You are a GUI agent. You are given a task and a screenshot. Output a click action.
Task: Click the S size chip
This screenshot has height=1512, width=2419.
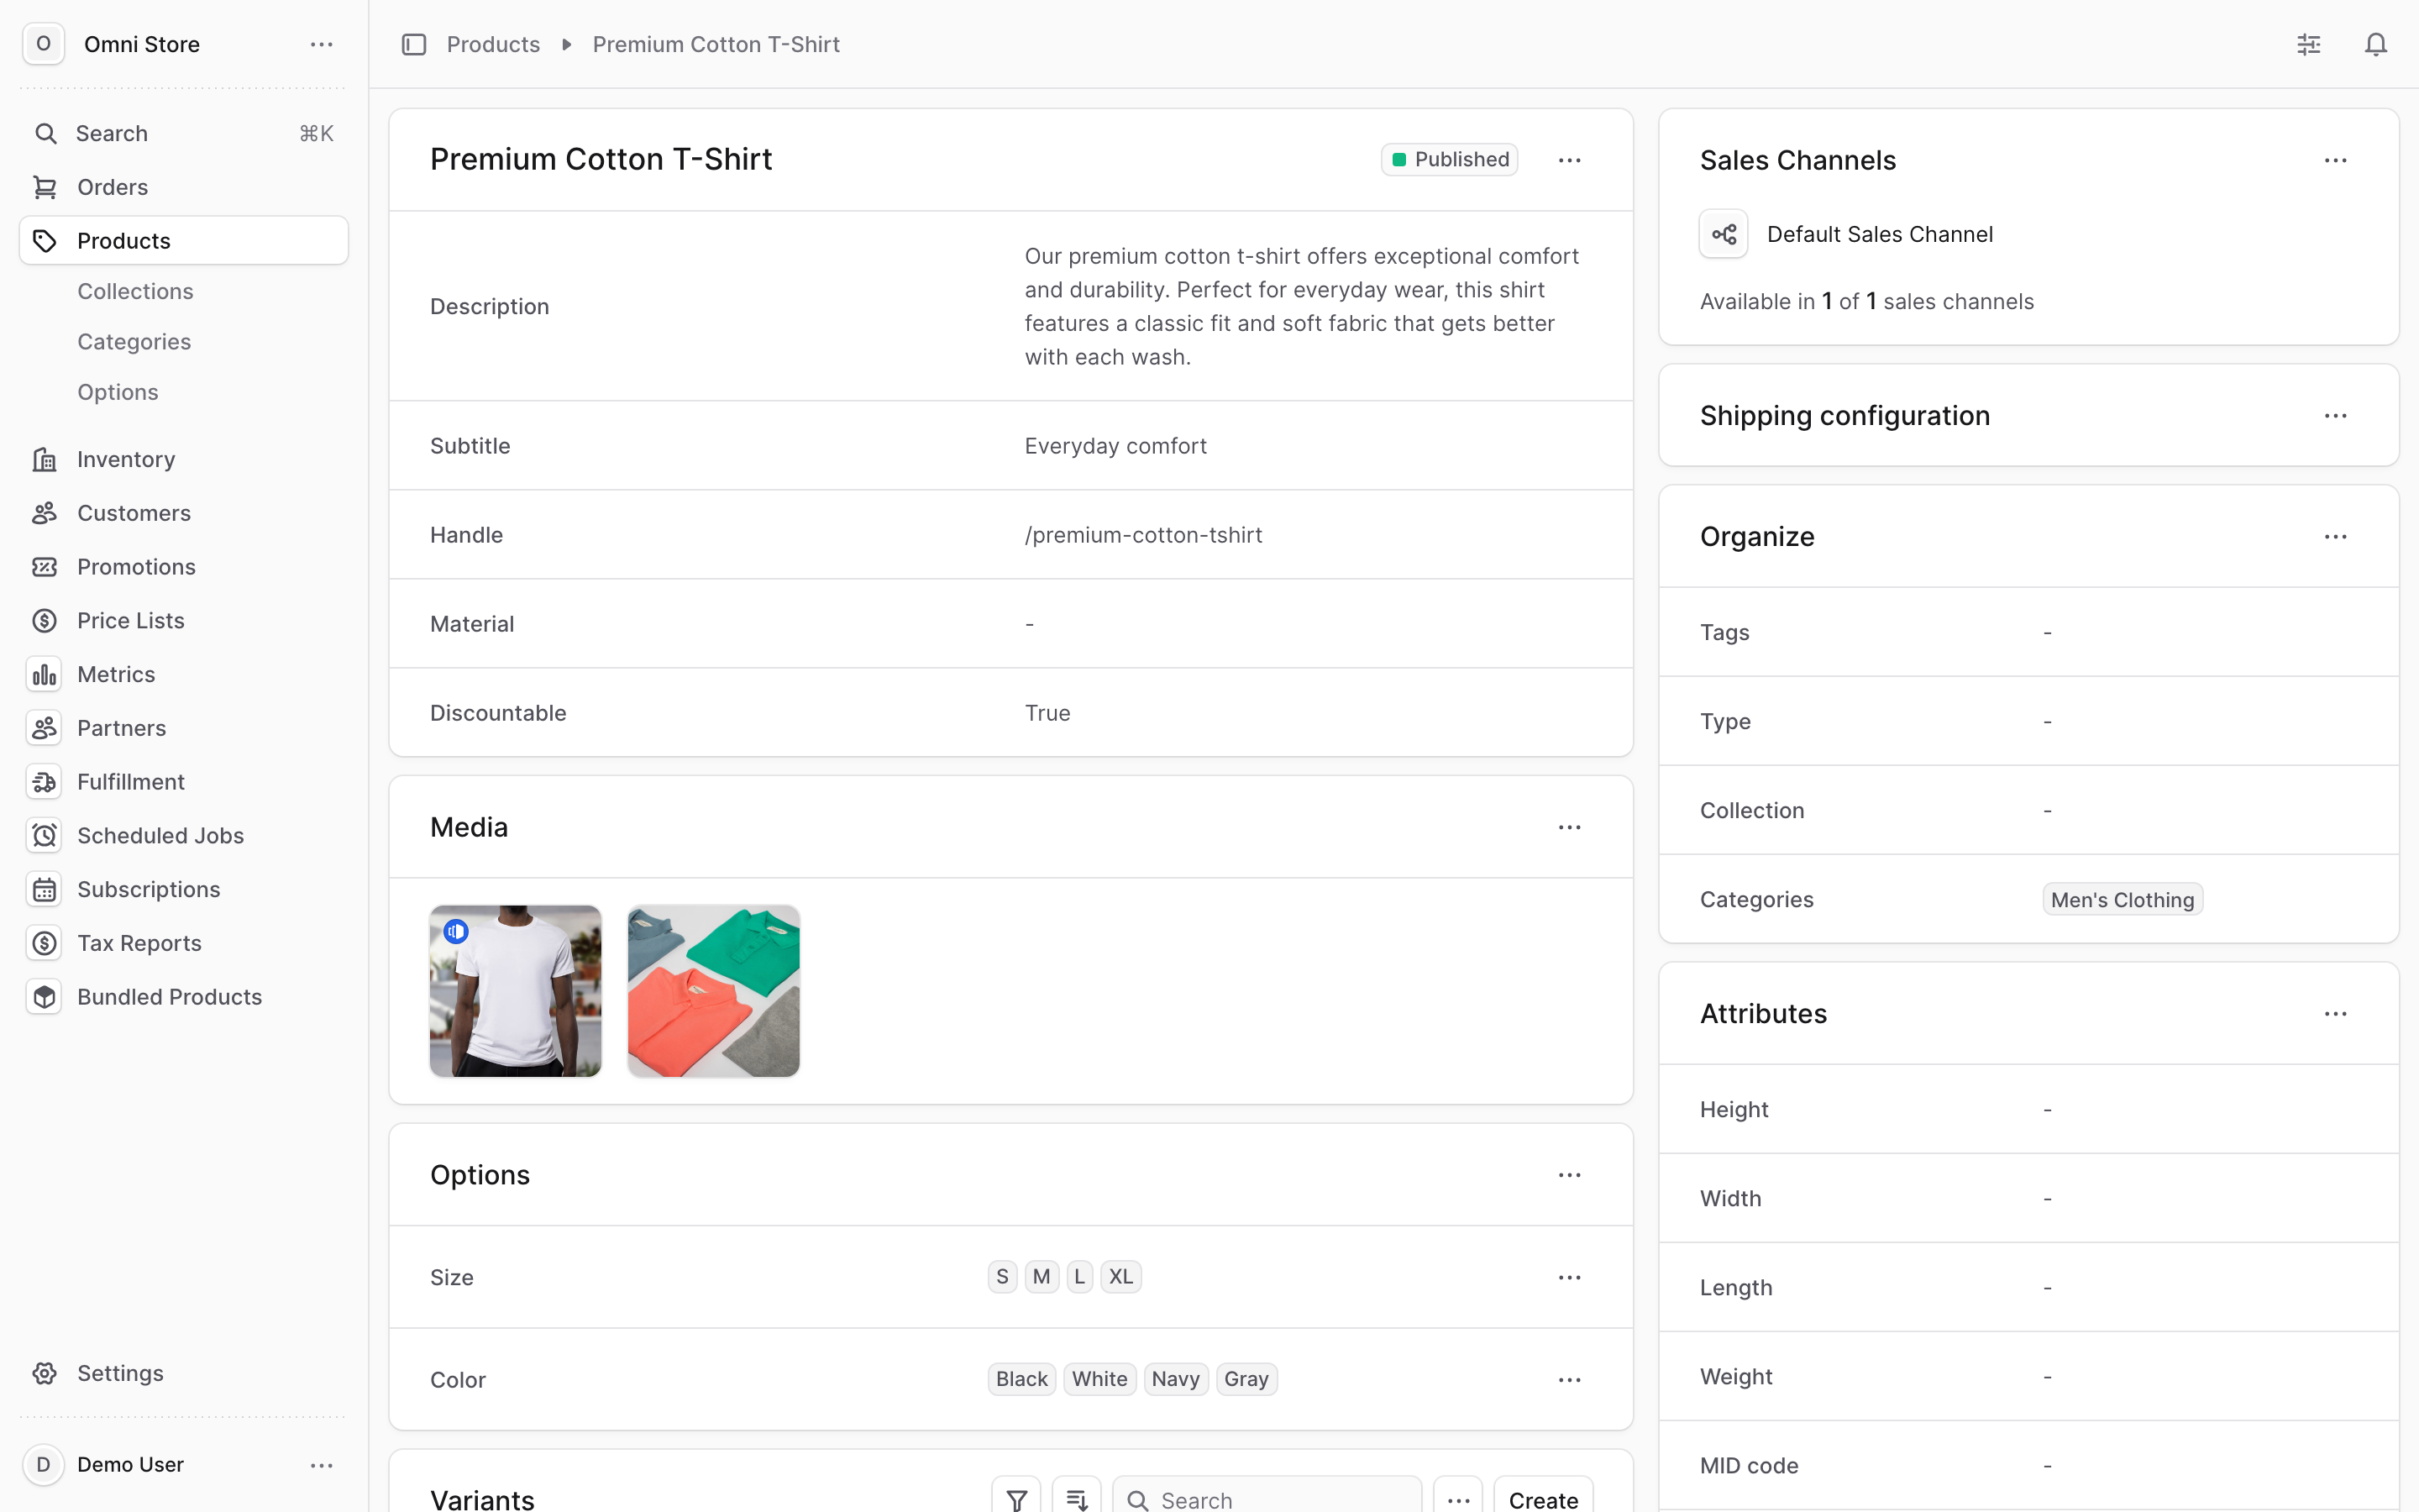(1001, 1277)
